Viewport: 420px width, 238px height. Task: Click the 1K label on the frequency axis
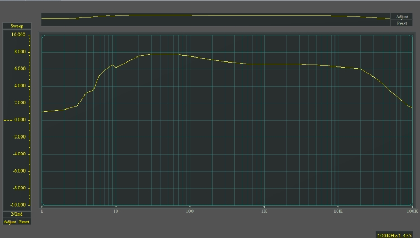coord(264,211)
